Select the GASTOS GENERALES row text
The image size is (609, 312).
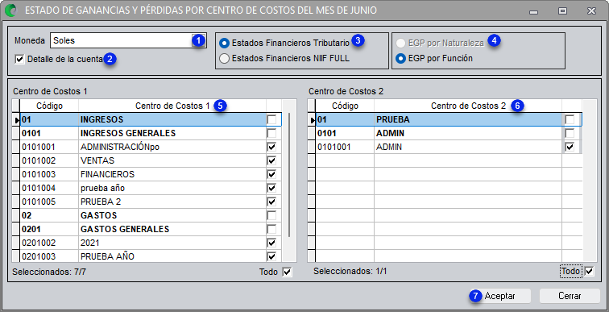click(125, 229)
